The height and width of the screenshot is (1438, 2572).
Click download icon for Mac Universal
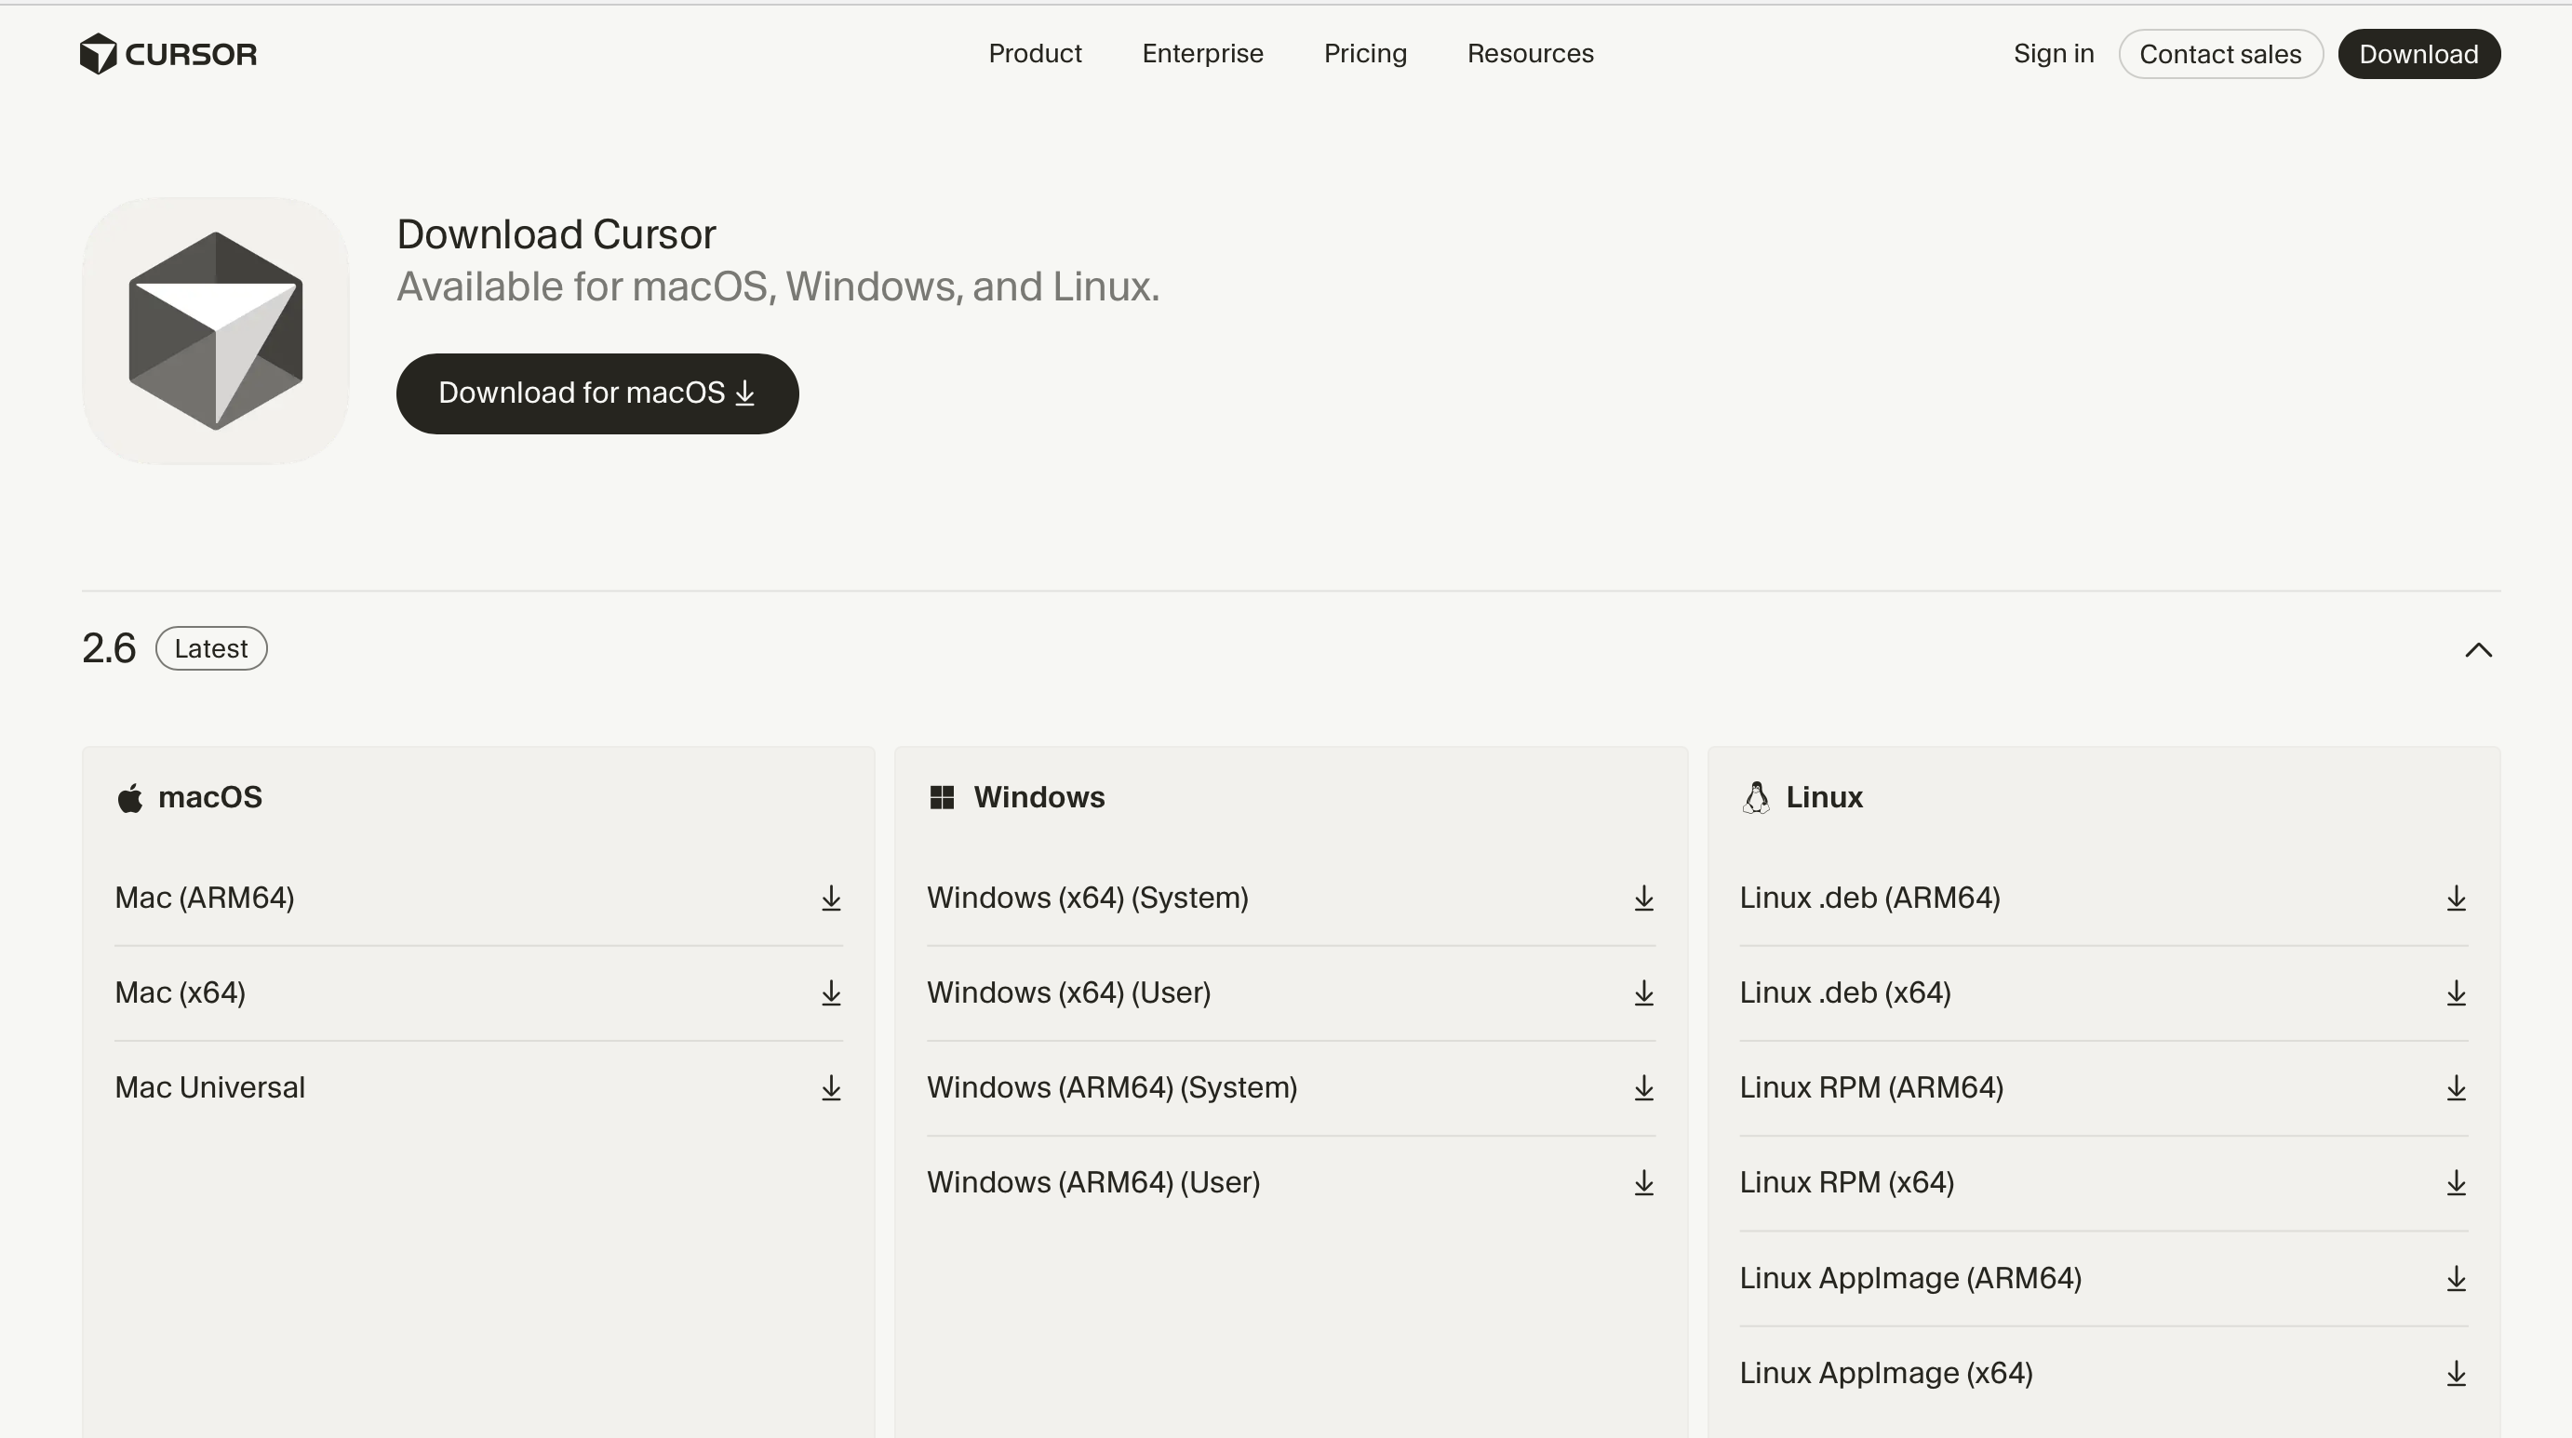point(831,1087)
